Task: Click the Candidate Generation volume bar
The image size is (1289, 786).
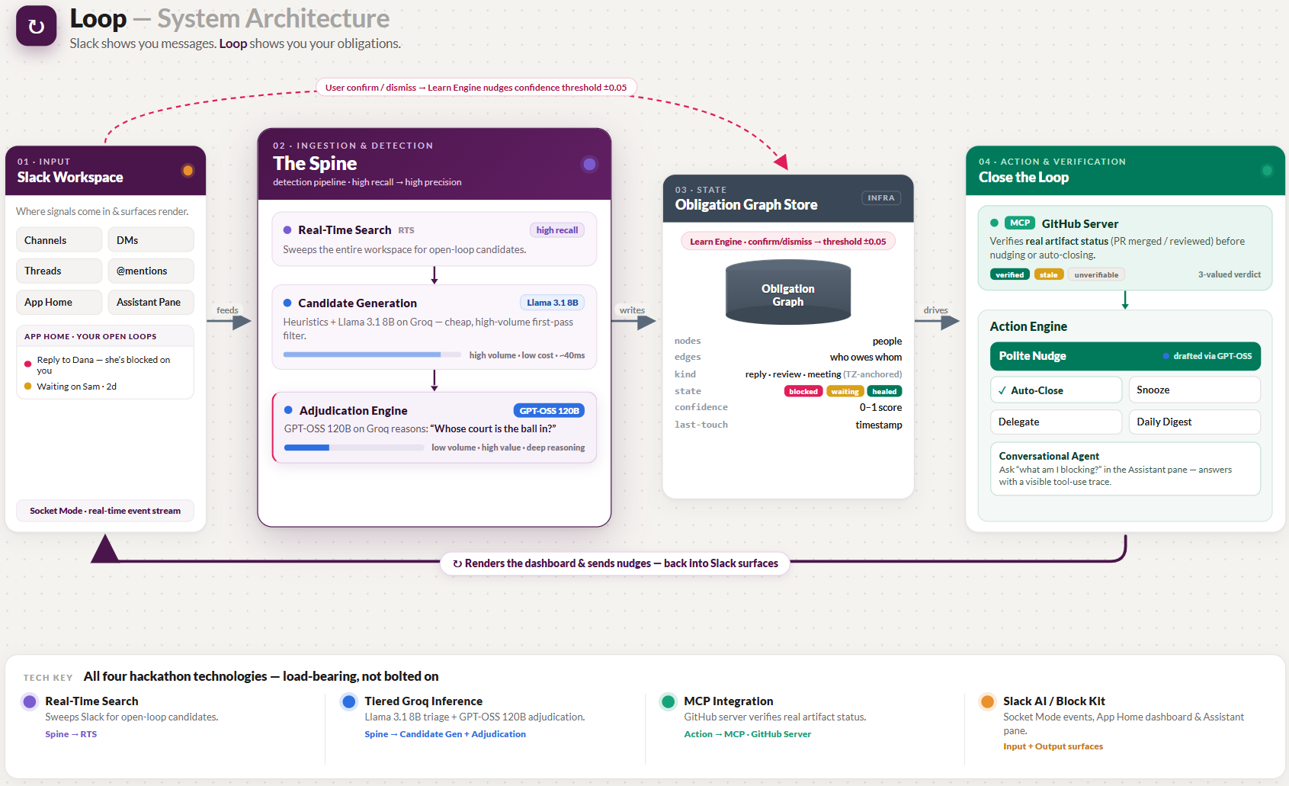Action: 372,355
